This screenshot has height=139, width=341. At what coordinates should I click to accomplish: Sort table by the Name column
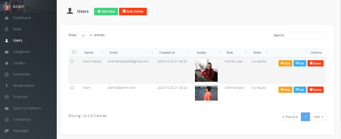pyautogui.click(x=89, y=53)
